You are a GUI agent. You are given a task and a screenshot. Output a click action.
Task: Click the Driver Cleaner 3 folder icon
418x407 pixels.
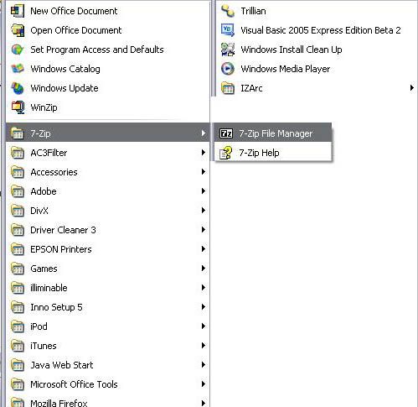[x=18, y=230]
